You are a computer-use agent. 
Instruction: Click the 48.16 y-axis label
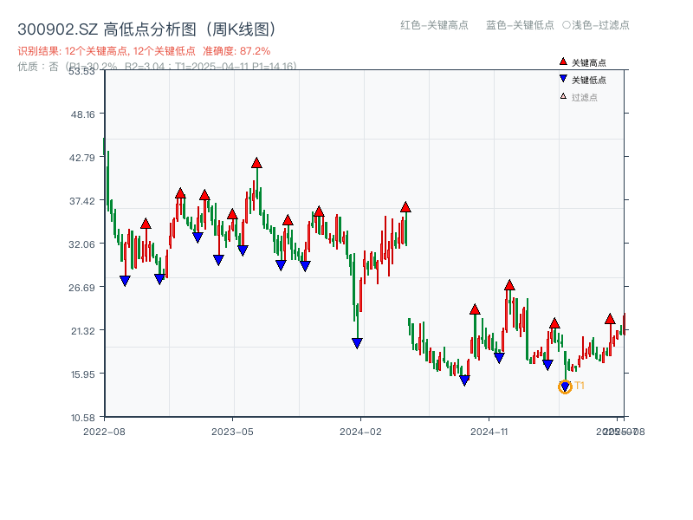click(83, 114)
